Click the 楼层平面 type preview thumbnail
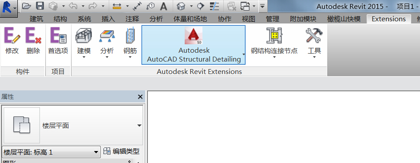This screenshot has height=163, width=420. pyautogui.click(x=22, y=125)
